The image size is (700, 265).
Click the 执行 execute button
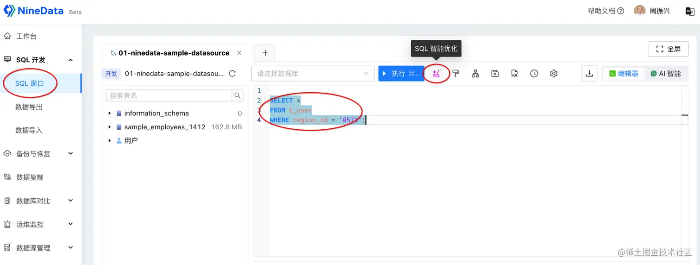point(401,74)
